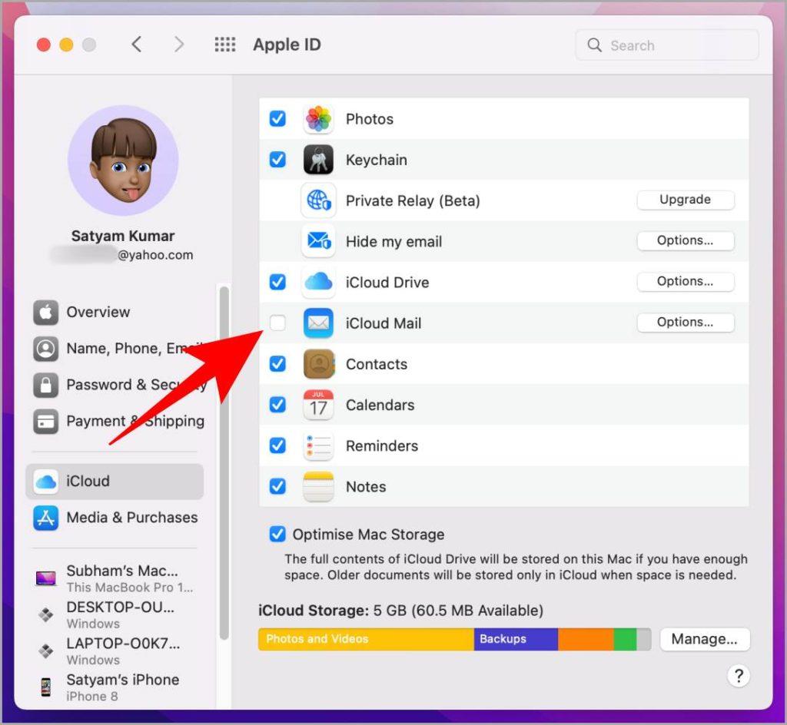Uncheck the Contacts sync checkbox
This screenshot has width=787, height=725.
tap(277, 363)
